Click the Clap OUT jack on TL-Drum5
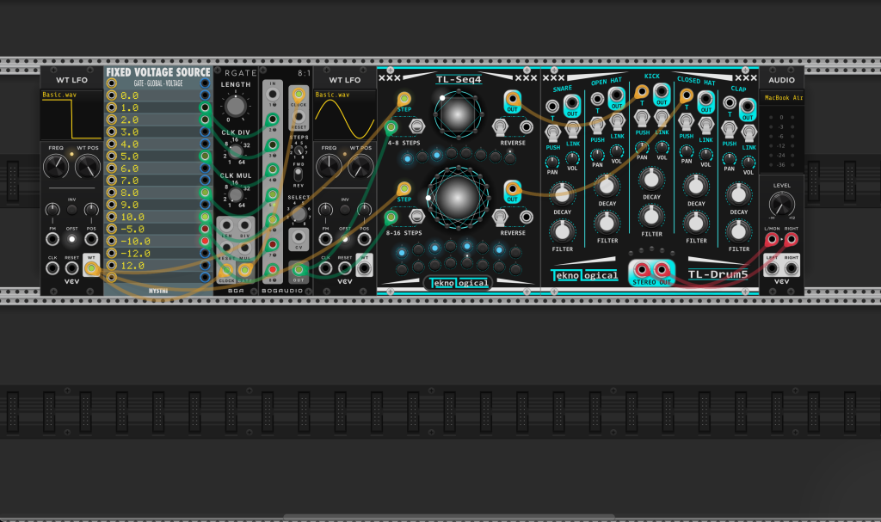Screen dimensions: 881x522 [x=748, y=106]
